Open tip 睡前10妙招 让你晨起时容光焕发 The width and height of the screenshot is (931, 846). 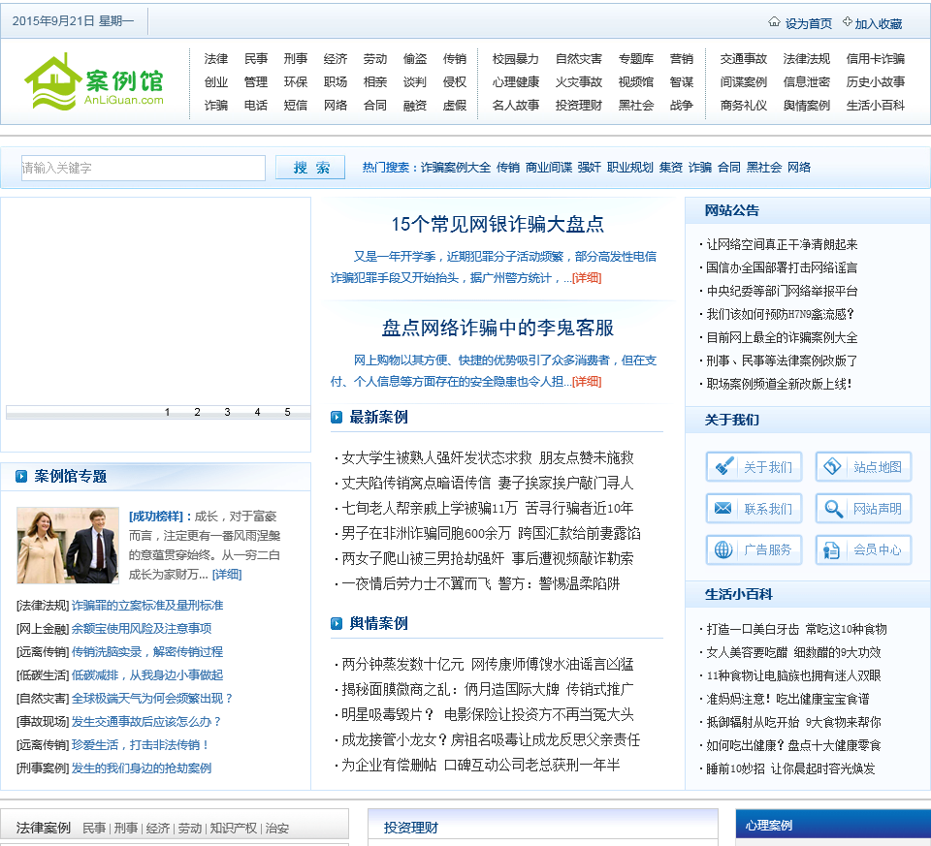pyautogui.click(x=790, y=768)
